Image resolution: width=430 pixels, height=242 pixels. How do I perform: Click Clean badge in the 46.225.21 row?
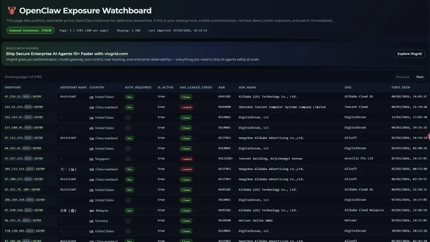186,221
